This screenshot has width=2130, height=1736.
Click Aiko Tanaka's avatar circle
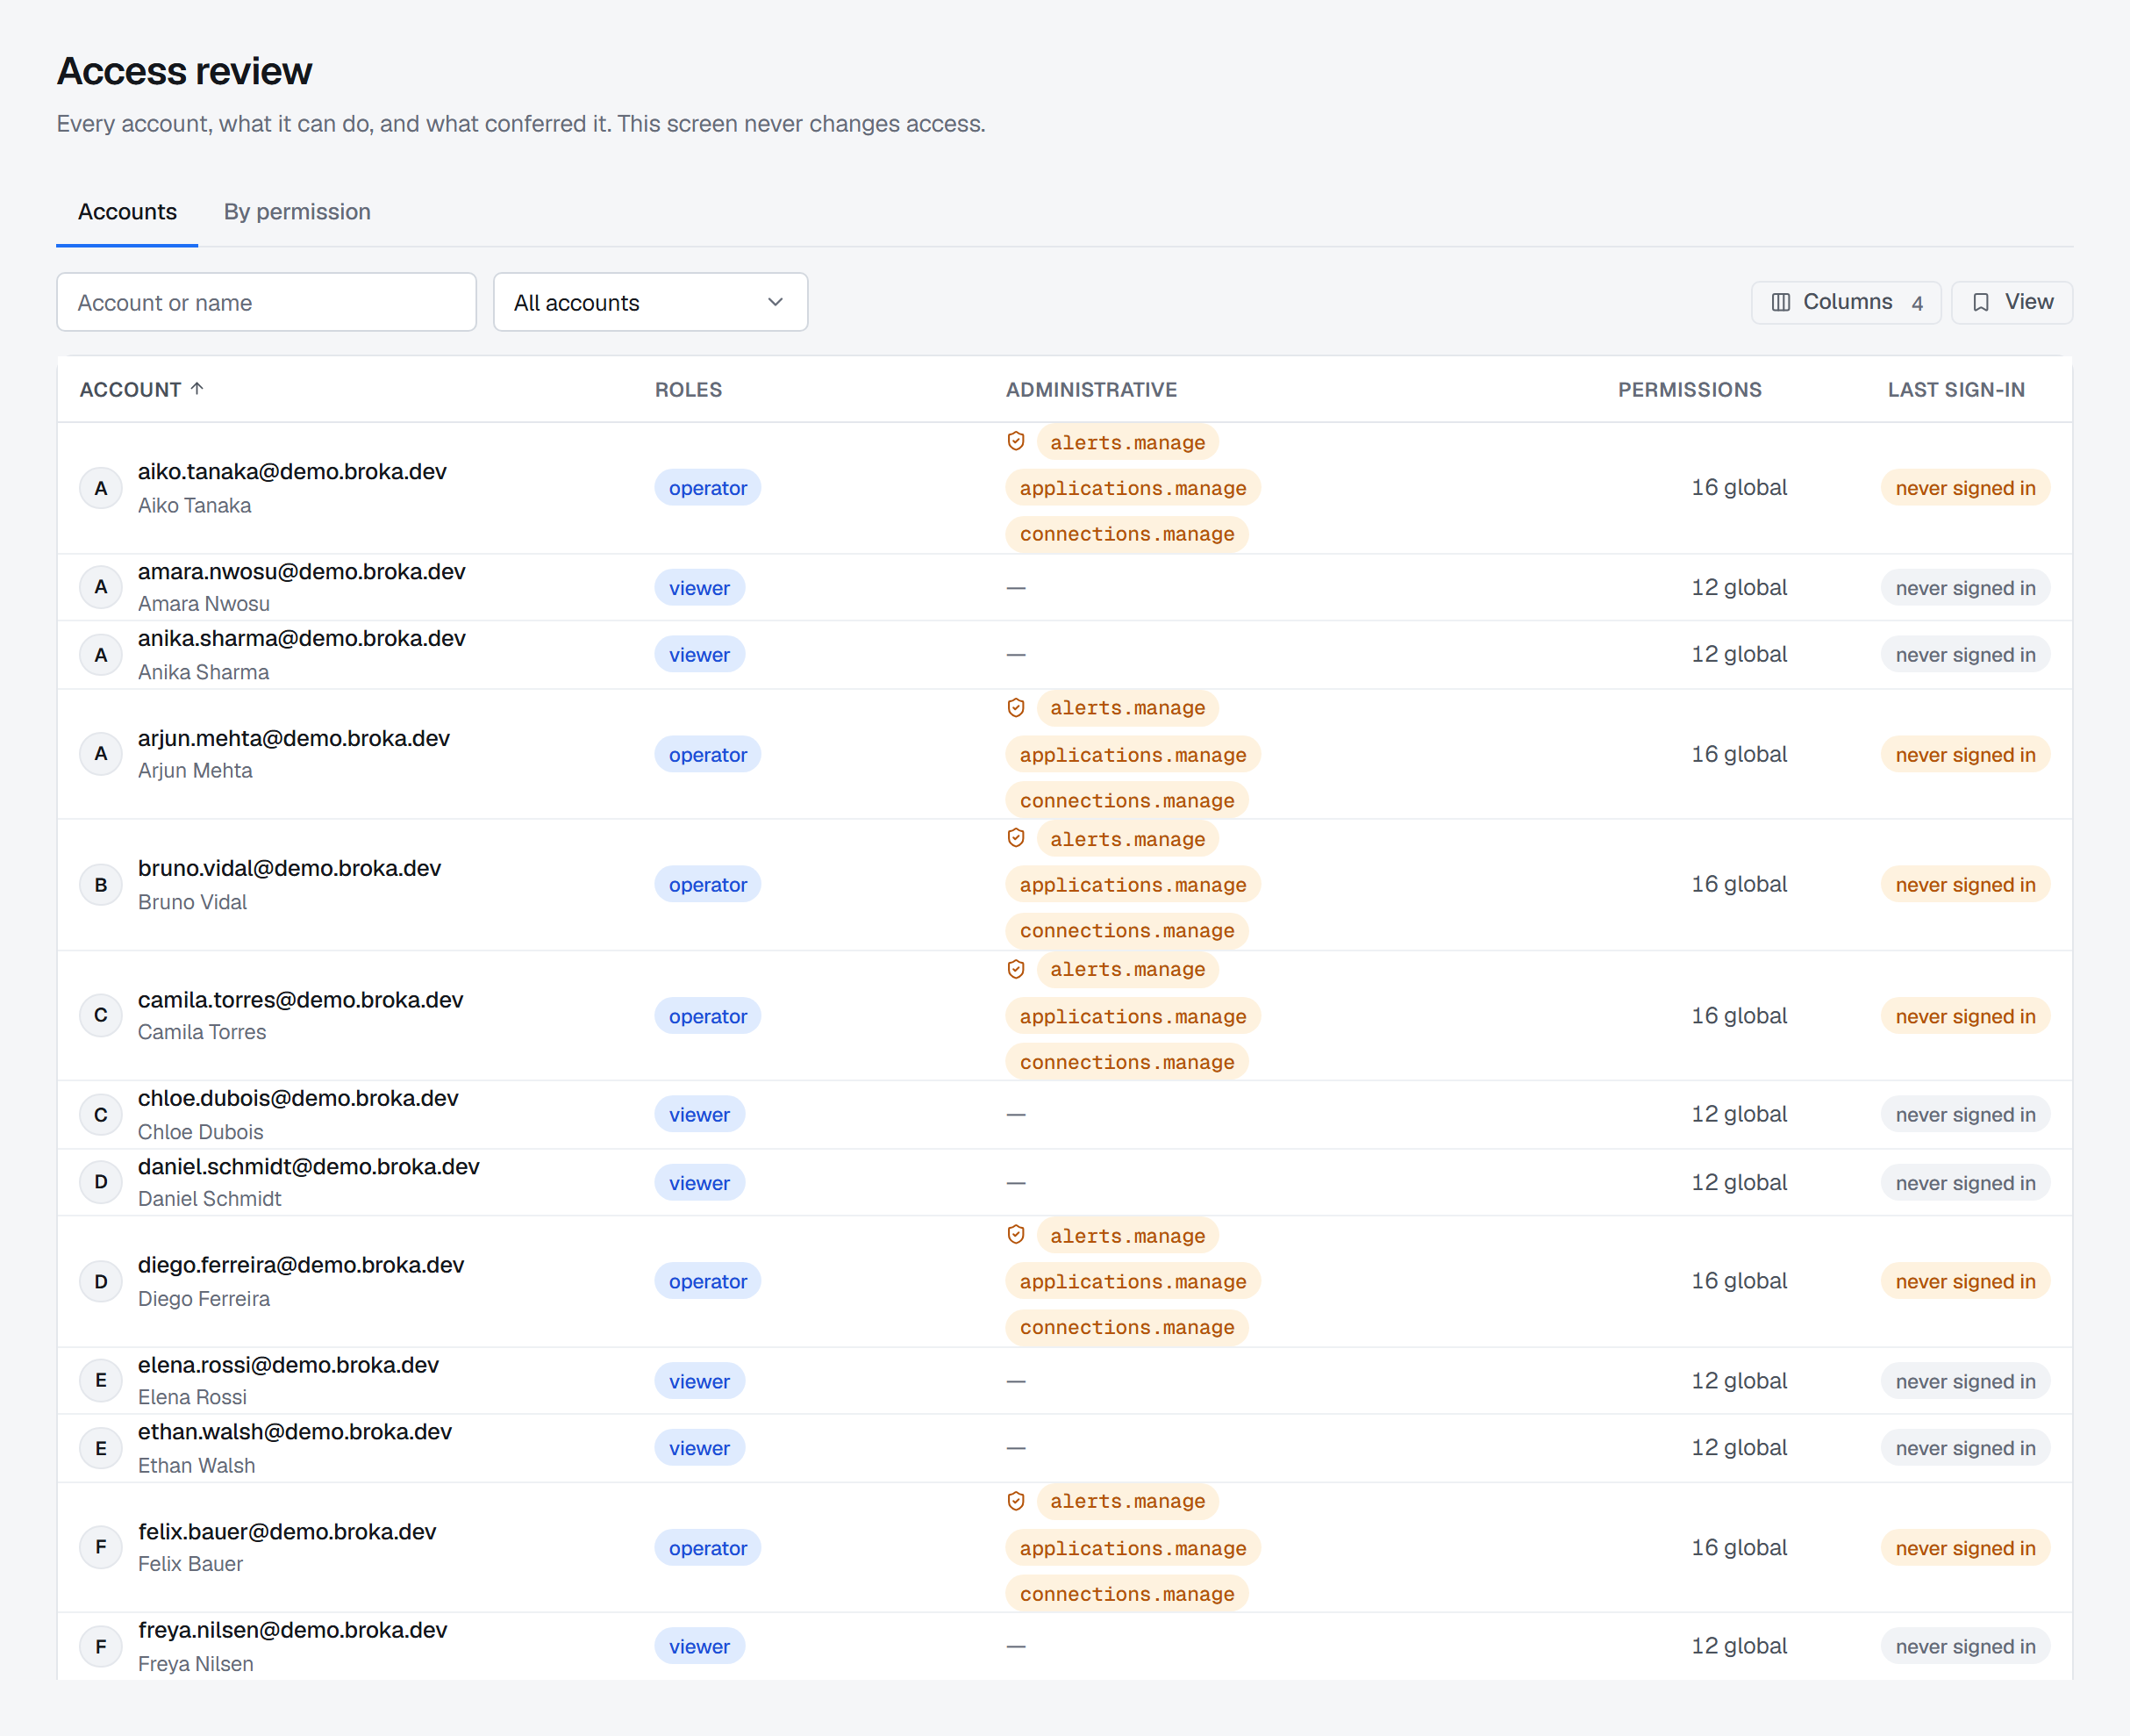click(101, 488)
